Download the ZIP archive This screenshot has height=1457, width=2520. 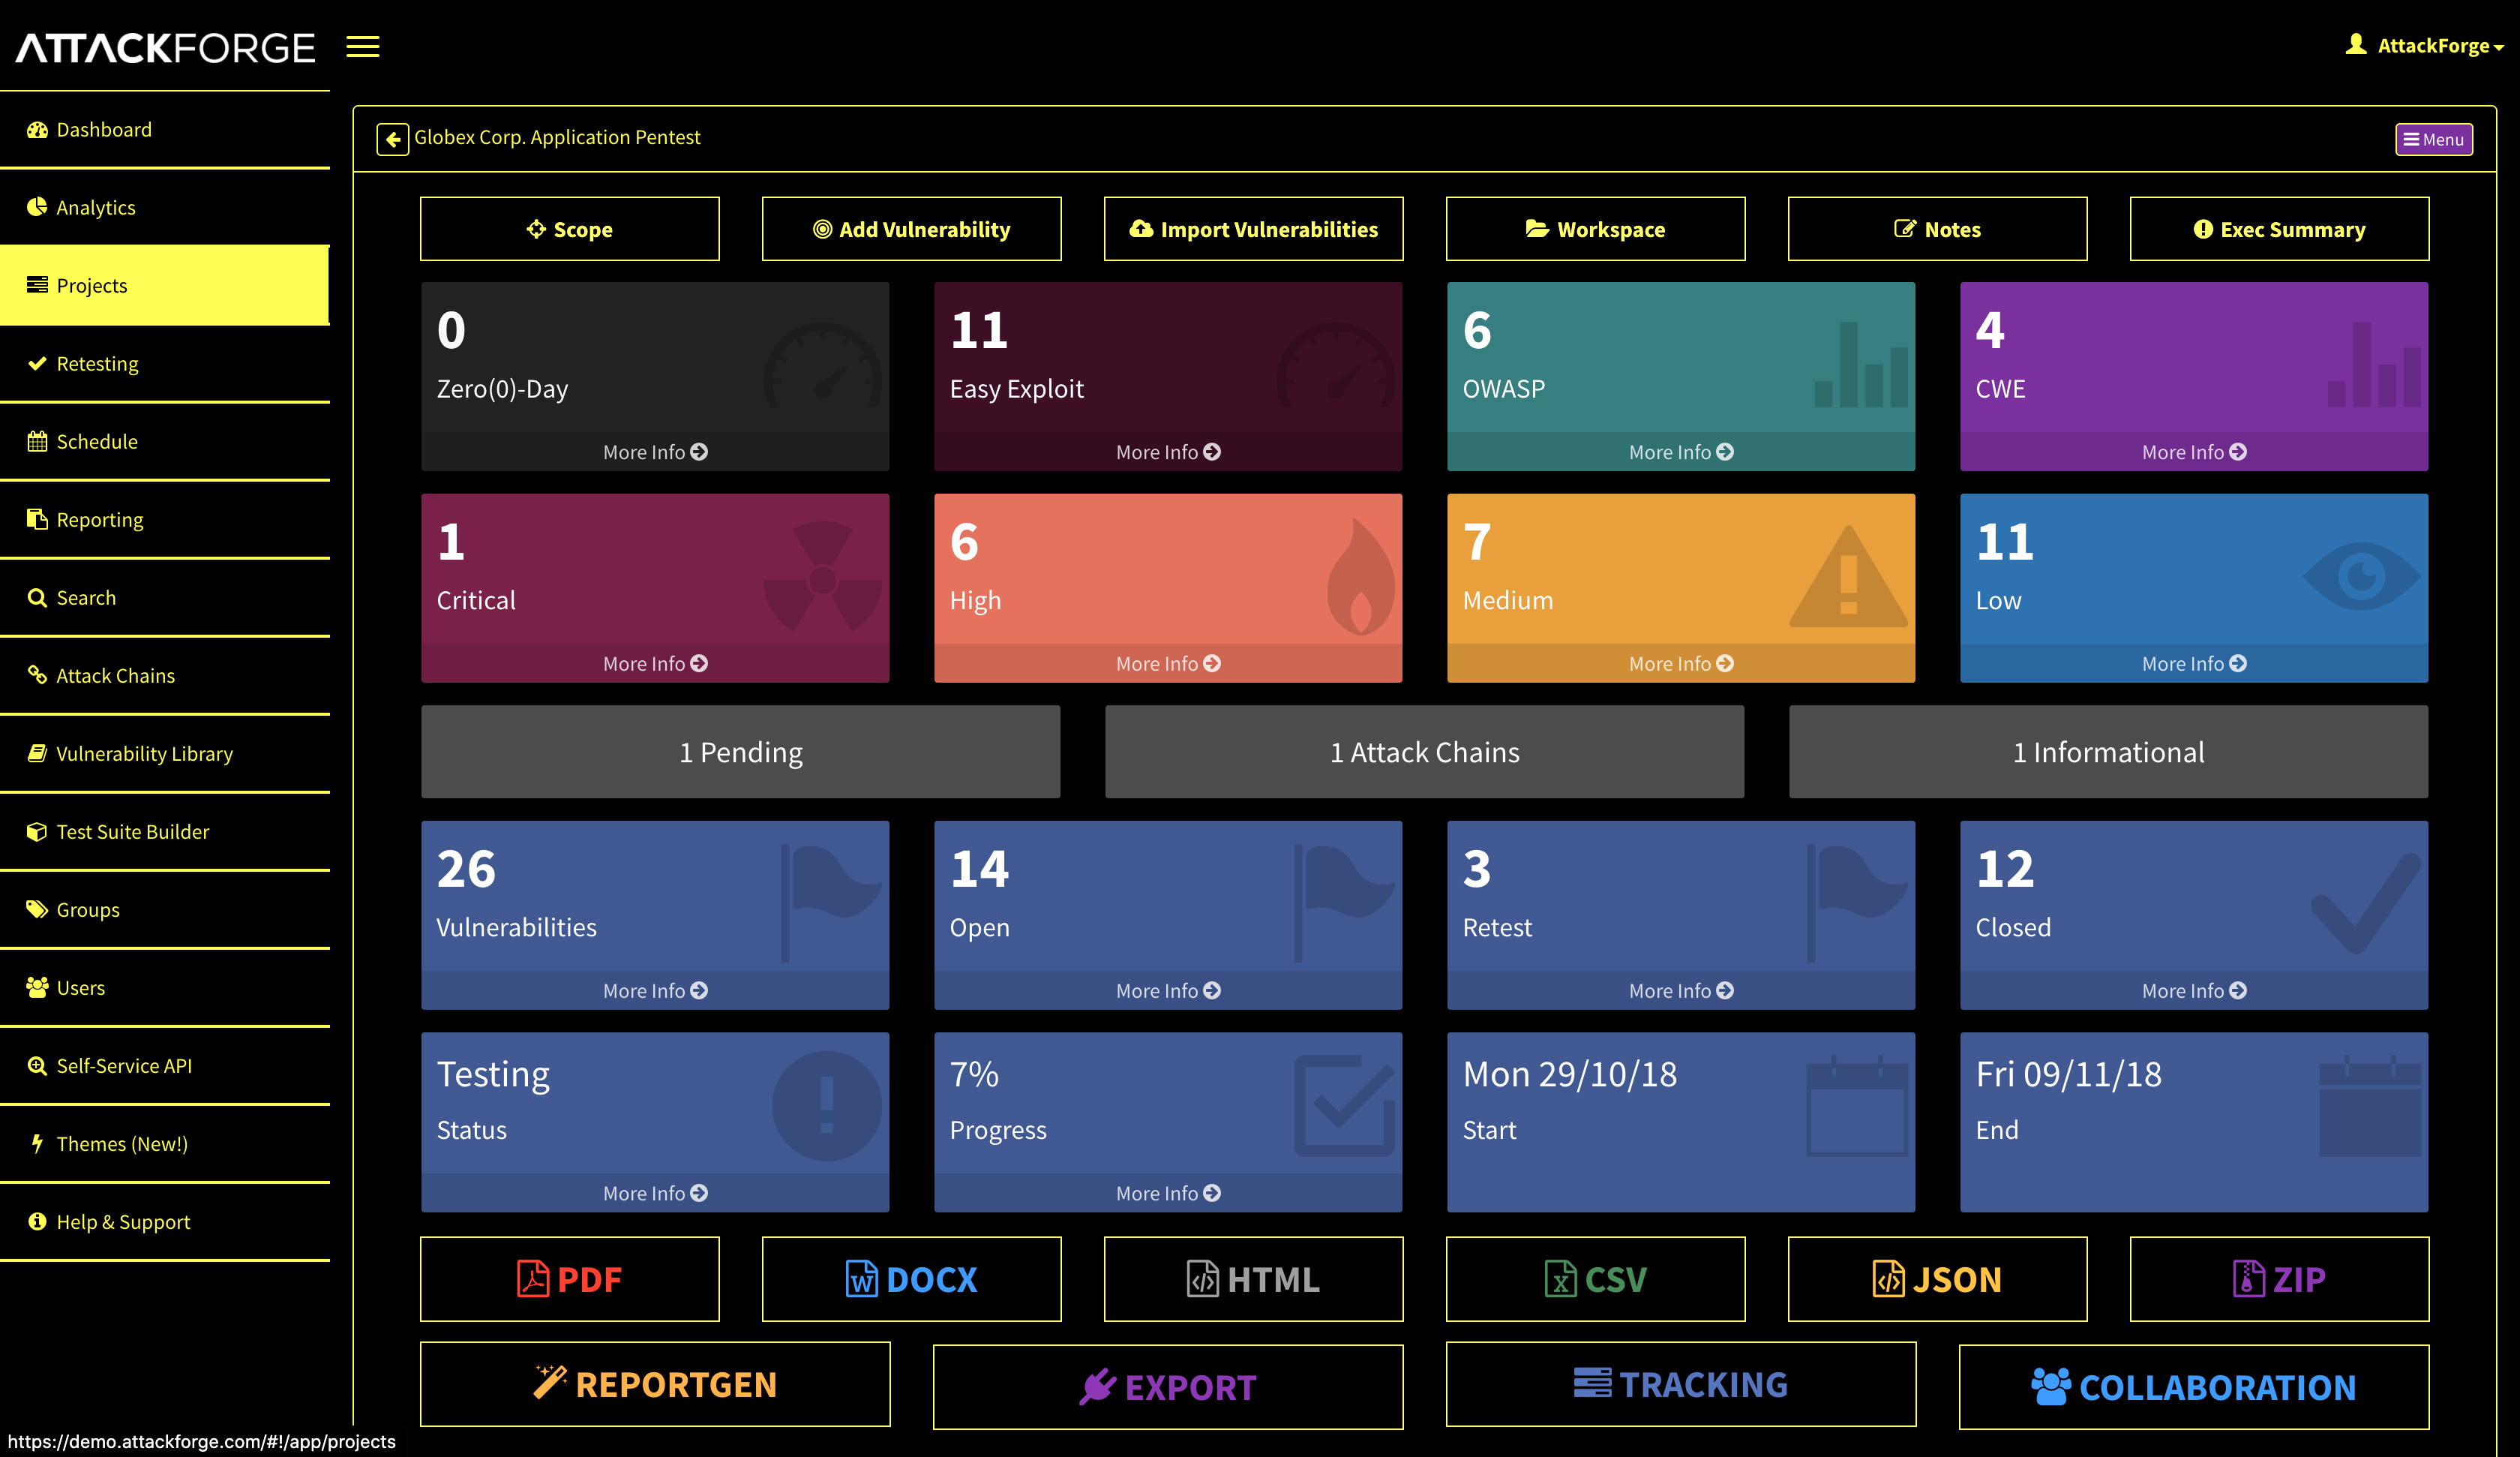coord(2280,1279)
